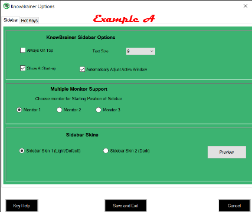Select the Sidebar tab
The width and height of the screenshot is (252, 212).
11,20
